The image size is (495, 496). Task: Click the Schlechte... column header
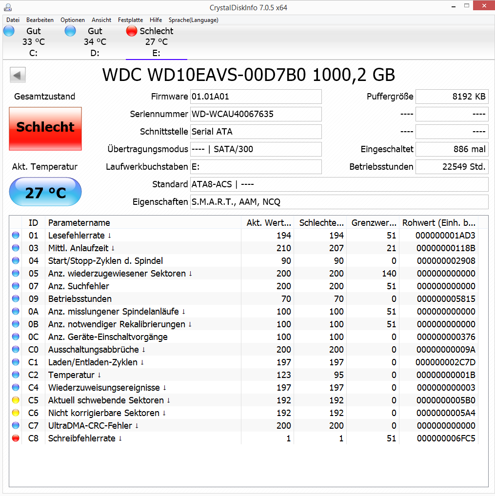pyautogui.click(x=320, y=223)
